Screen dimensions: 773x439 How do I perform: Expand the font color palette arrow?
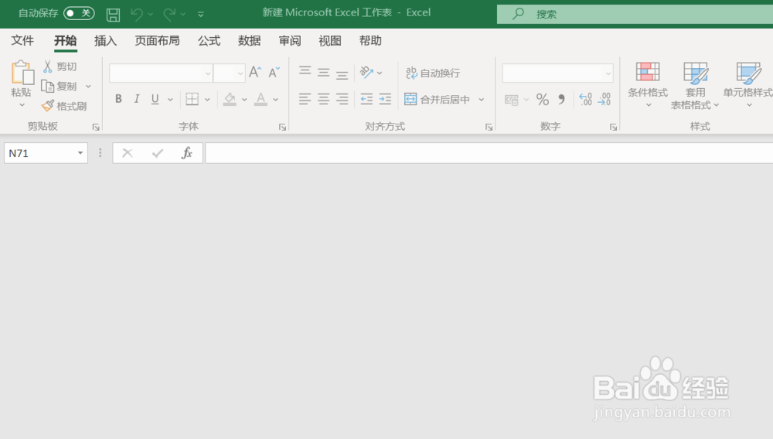pyautogui.click(x=276, y=100)
